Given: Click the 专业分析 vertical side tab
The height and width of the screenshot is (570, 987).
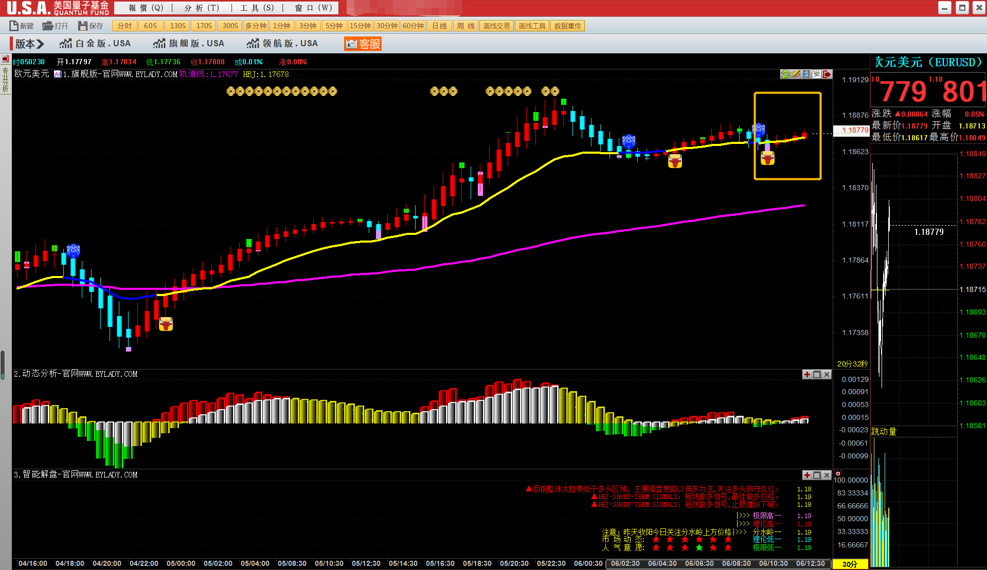Looking at the screenshot, I should pyautogui.click(x=6, y=80).
